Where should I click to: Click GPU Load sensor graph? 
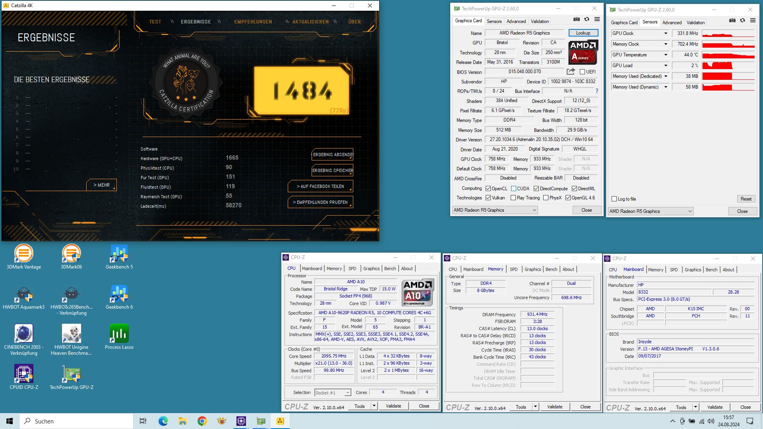pyautogui.click(x=728, y=66)
